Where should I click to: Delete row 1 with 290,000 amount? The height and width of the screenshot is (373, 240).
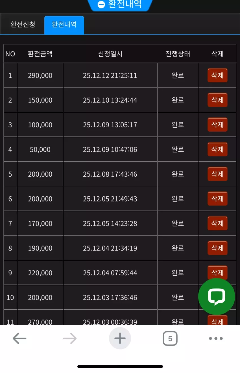click(217, 75)
